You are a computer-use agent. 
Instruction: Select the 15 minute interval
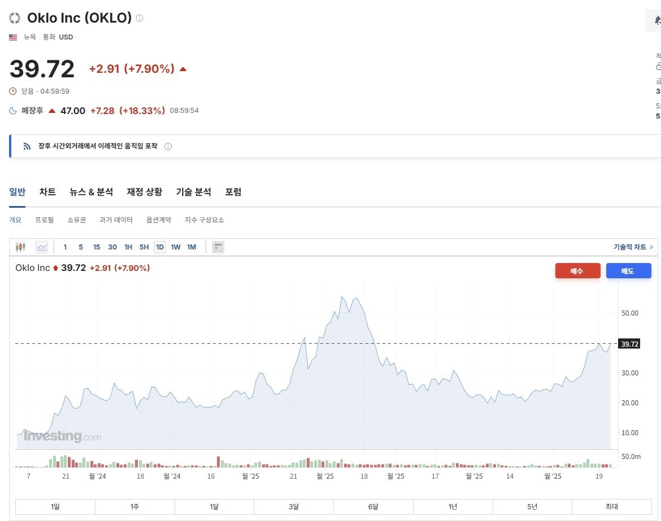(97, 247)
